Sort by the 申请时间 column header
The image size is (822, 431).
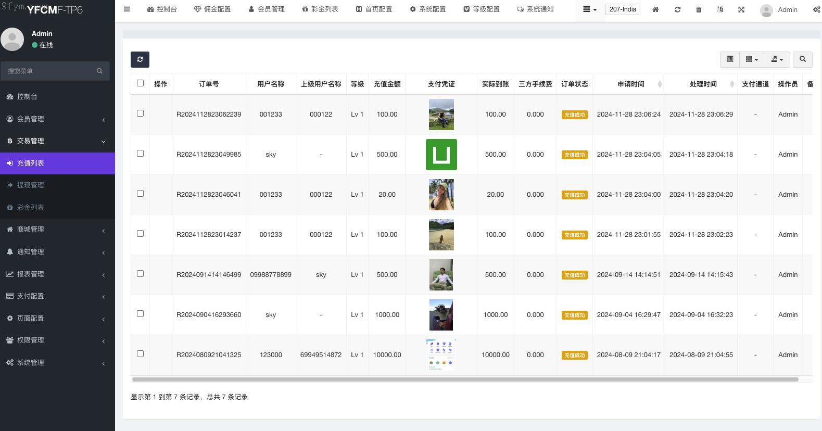click(x=631, y=84)
